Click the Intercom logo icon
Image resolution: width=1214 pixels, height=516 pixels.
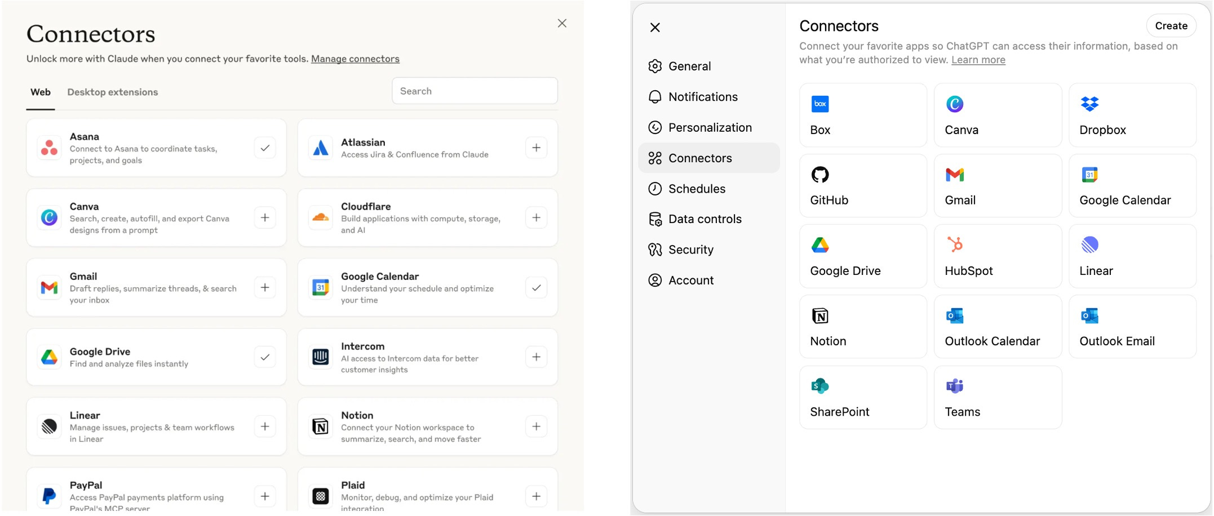[321, 357]
